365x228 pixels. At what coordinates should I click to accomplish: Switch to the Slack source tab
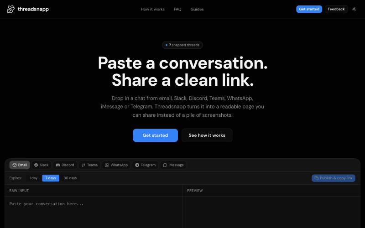pyautogui.click(x=42, y=165)
